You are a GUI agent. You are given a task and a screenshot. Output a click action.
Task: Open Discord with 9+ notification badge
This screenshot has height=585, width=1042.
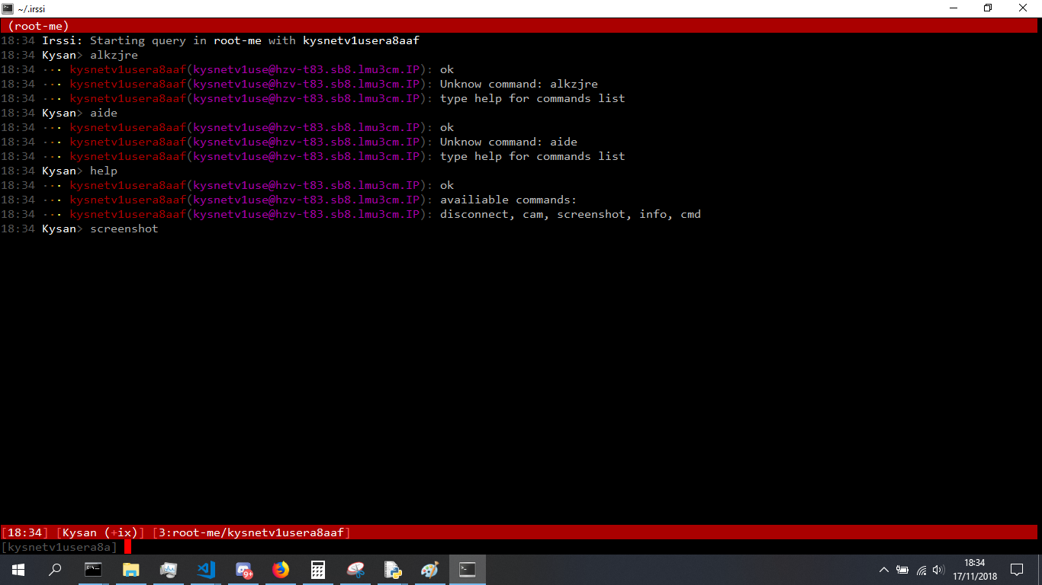[x=244, y=569]
